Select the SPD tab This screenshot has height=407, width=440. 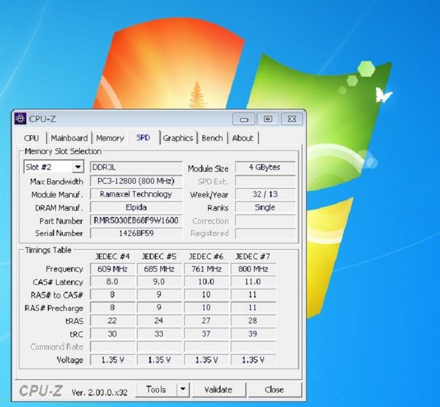coord(143,138)
